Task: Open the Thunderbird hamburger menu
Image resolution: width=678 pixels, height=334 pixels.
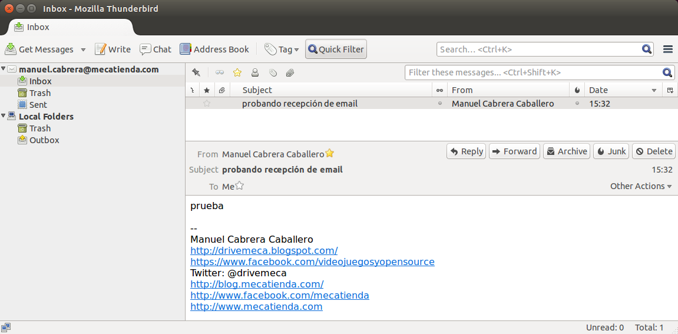Action: [668, 49]
